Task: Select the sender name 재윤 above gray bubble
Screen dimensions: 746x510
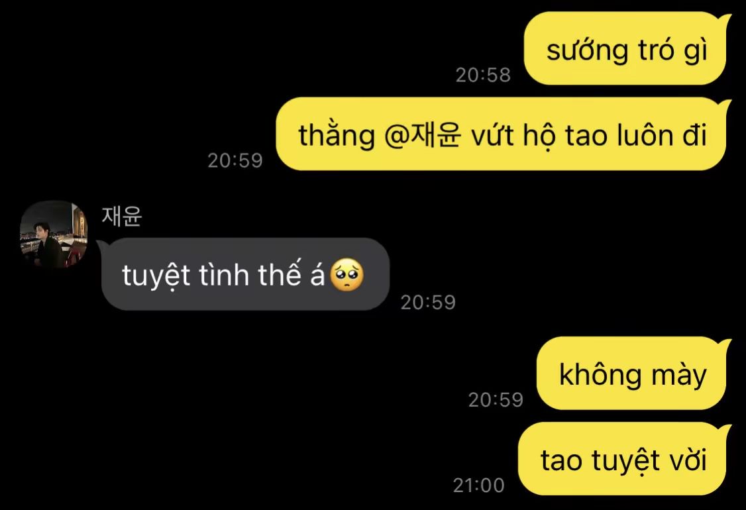Action: [x=122, y=215]
